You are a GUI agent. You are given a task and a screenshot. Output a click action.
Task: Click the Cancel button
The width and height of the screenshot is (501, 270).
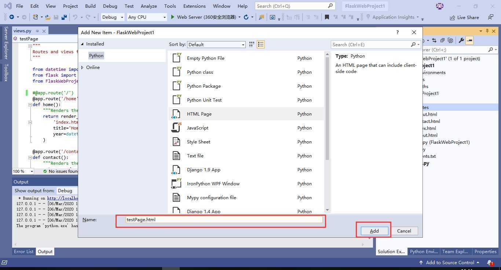tap(404, 231)
